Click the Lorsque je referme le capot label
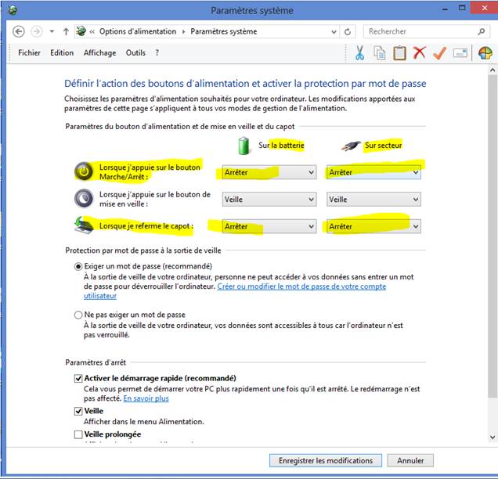Image resolution: width=498 pixels, height=479 pixels. tap(146, 226)
